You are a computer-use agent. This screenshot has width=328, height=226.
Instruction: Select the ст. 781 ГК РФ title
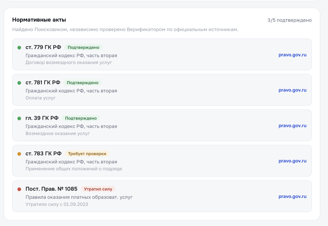coord(43,82)
